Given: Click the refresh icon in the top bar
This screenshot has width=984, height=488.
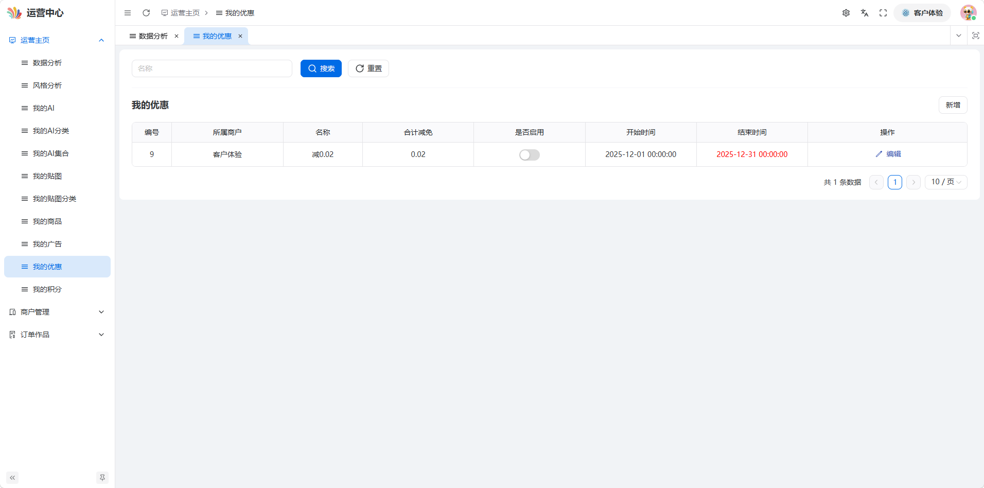Looking at the screenshot, I should (146, 13).
